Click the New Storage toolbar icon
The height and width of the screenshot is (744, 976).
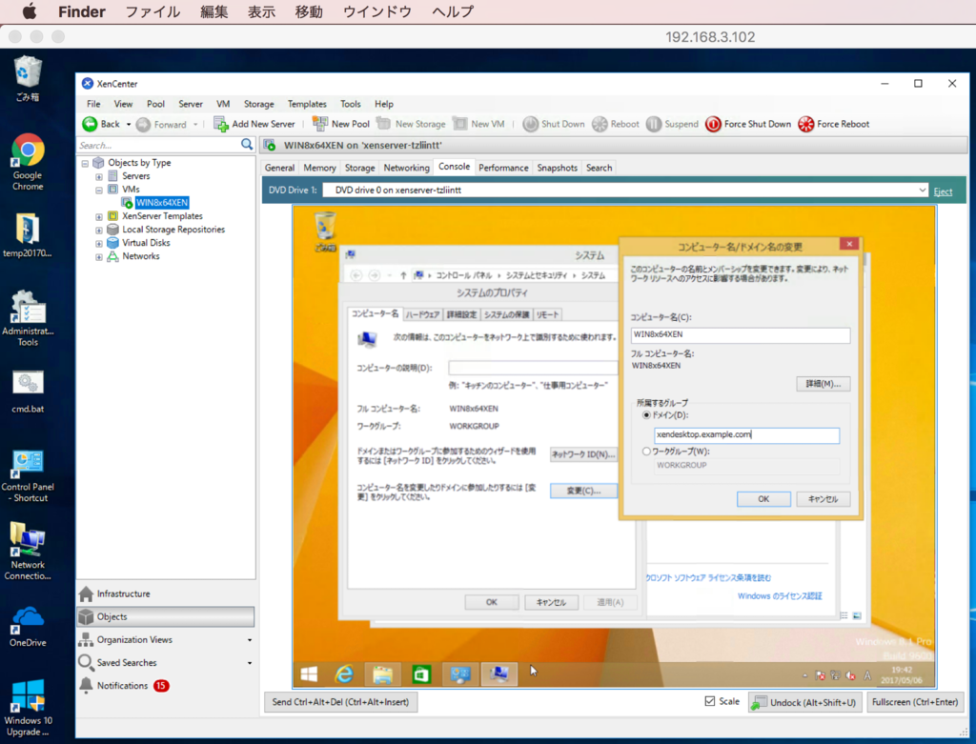(383, 123)
